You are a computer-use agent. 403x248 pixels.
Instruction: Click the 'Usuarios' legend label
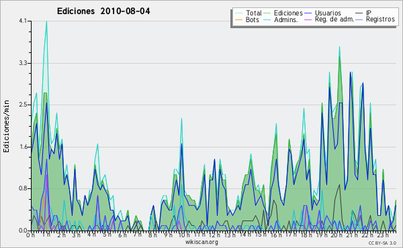click(328, 13)
